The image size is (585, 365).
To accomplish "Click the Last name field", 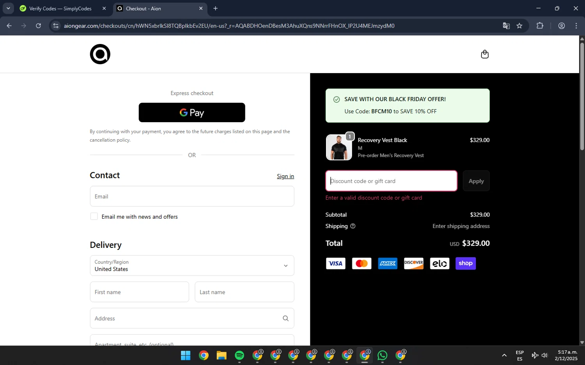I will click(x=245, y=292).
